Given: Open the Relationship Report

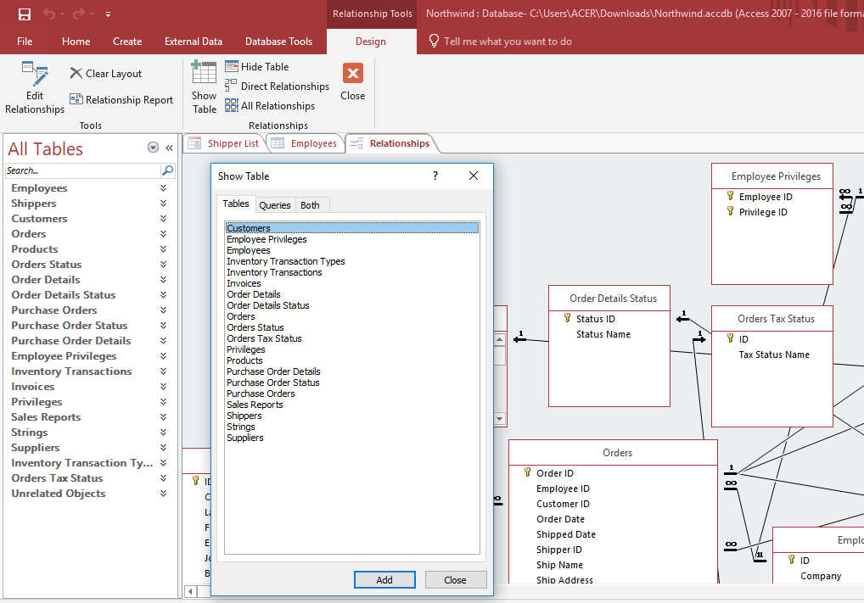Looking at the screenshot, I should 121,100.
